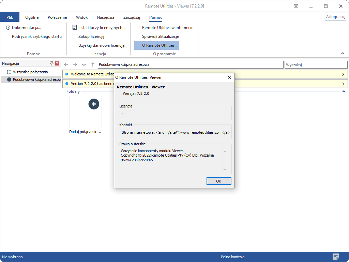Click the Wersja: 7.2.2.0 text
Screen dimensions: 349x262
pyautogui.click(x=136, y=93)
